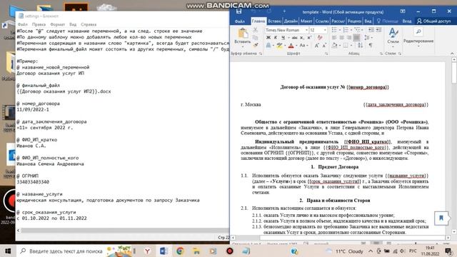Click the Помощник tell-me search box
The image size is (457, 257).
(x=387, y=21)
